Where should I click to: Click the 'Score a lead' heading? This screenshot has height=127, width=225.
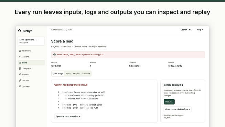[x=62, y=41]
